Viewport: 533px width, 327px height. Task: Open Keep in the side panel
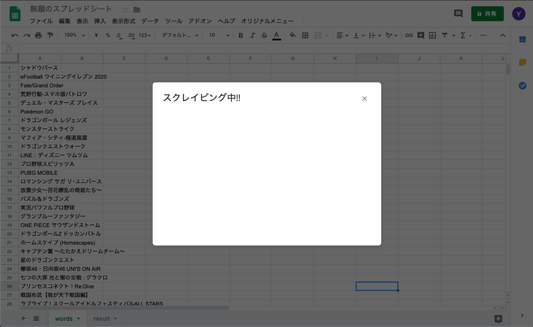coord(522,62)
